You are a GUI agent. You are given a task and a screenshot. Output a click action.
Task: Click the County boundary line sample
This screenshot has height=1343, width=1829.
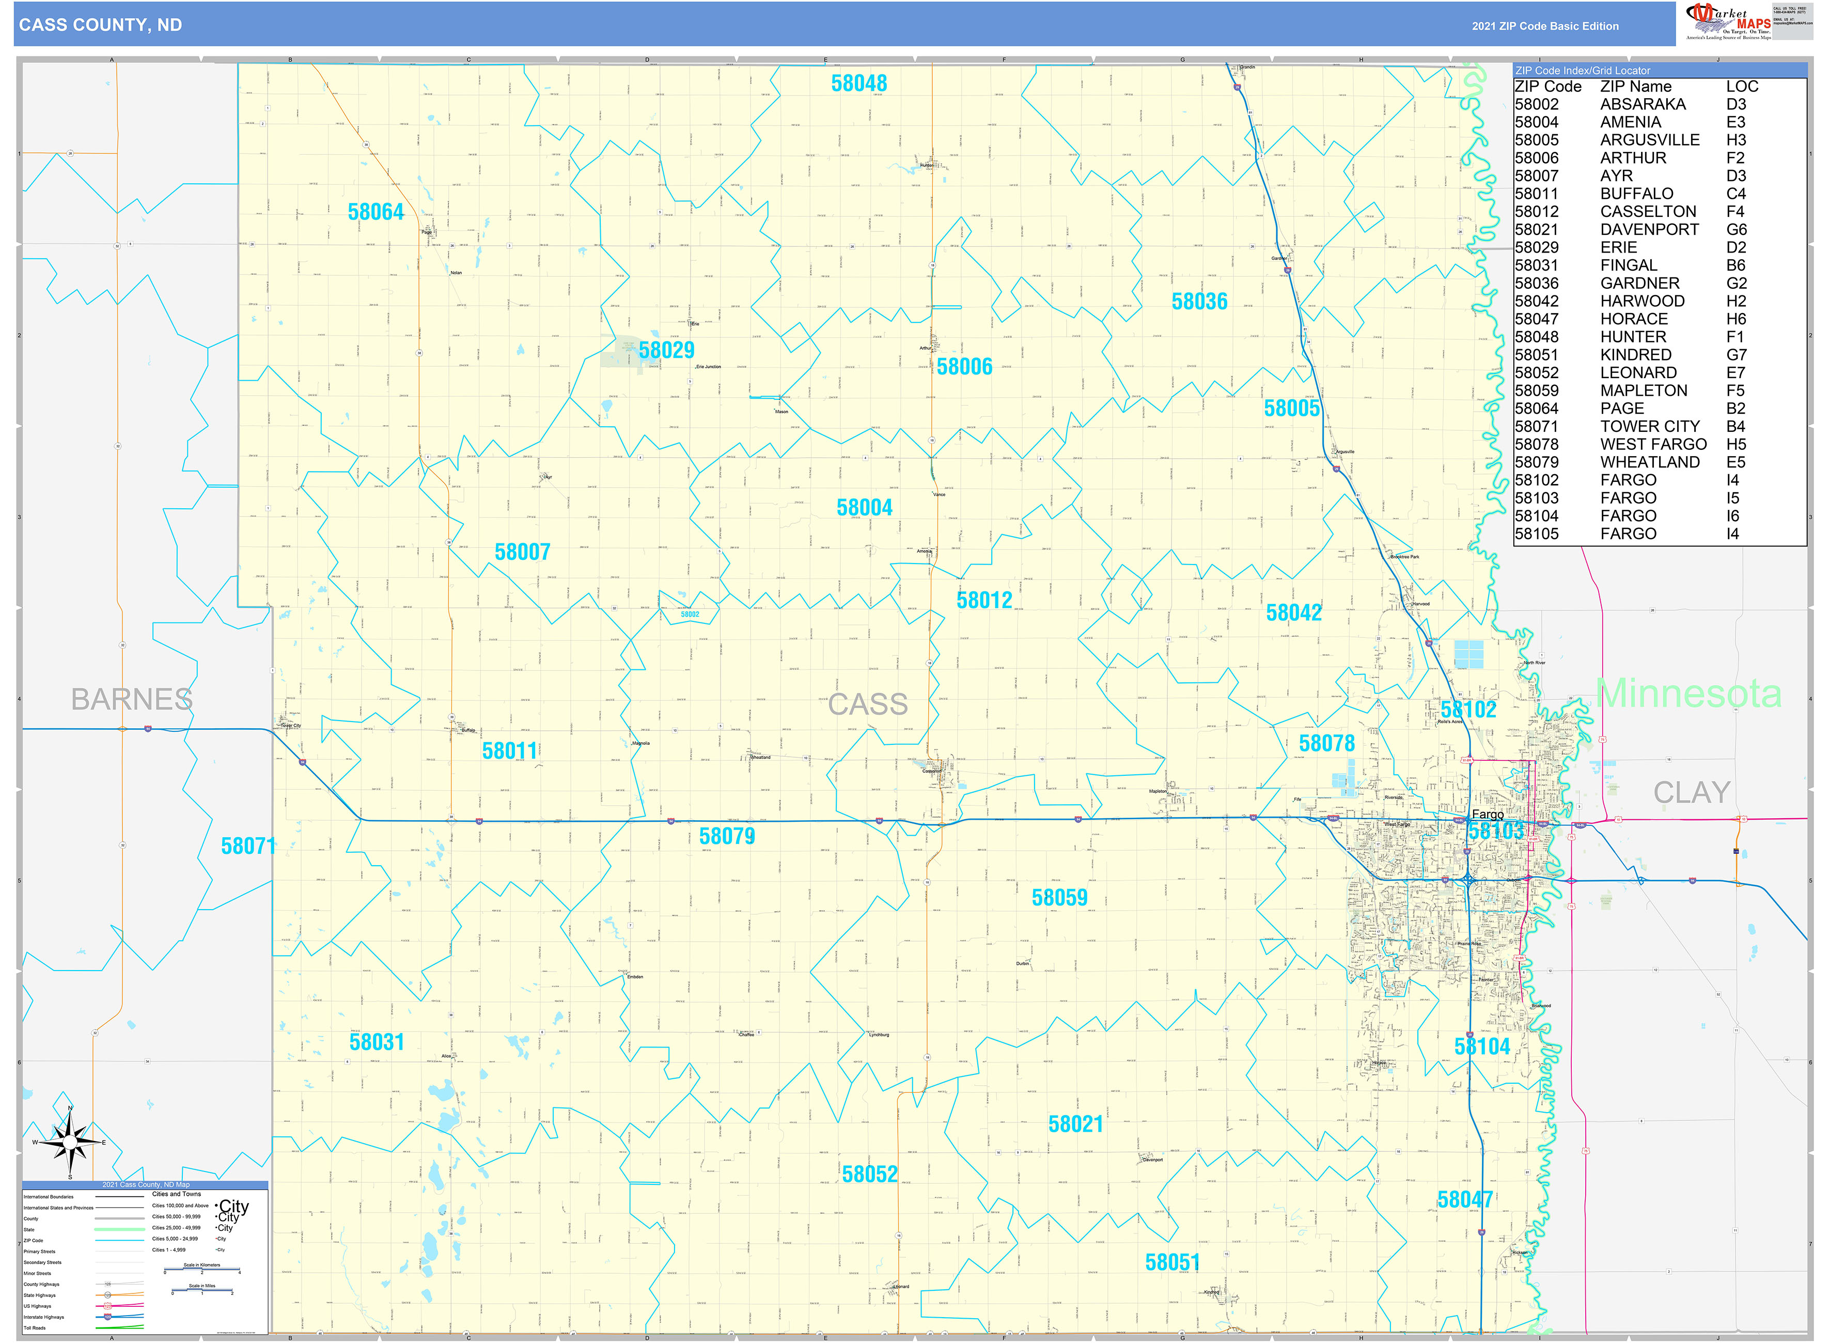(119, 1220)
